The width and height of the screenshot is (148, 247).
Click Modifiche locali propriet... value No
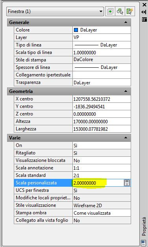pyautogui.click(x=102, y=198)
